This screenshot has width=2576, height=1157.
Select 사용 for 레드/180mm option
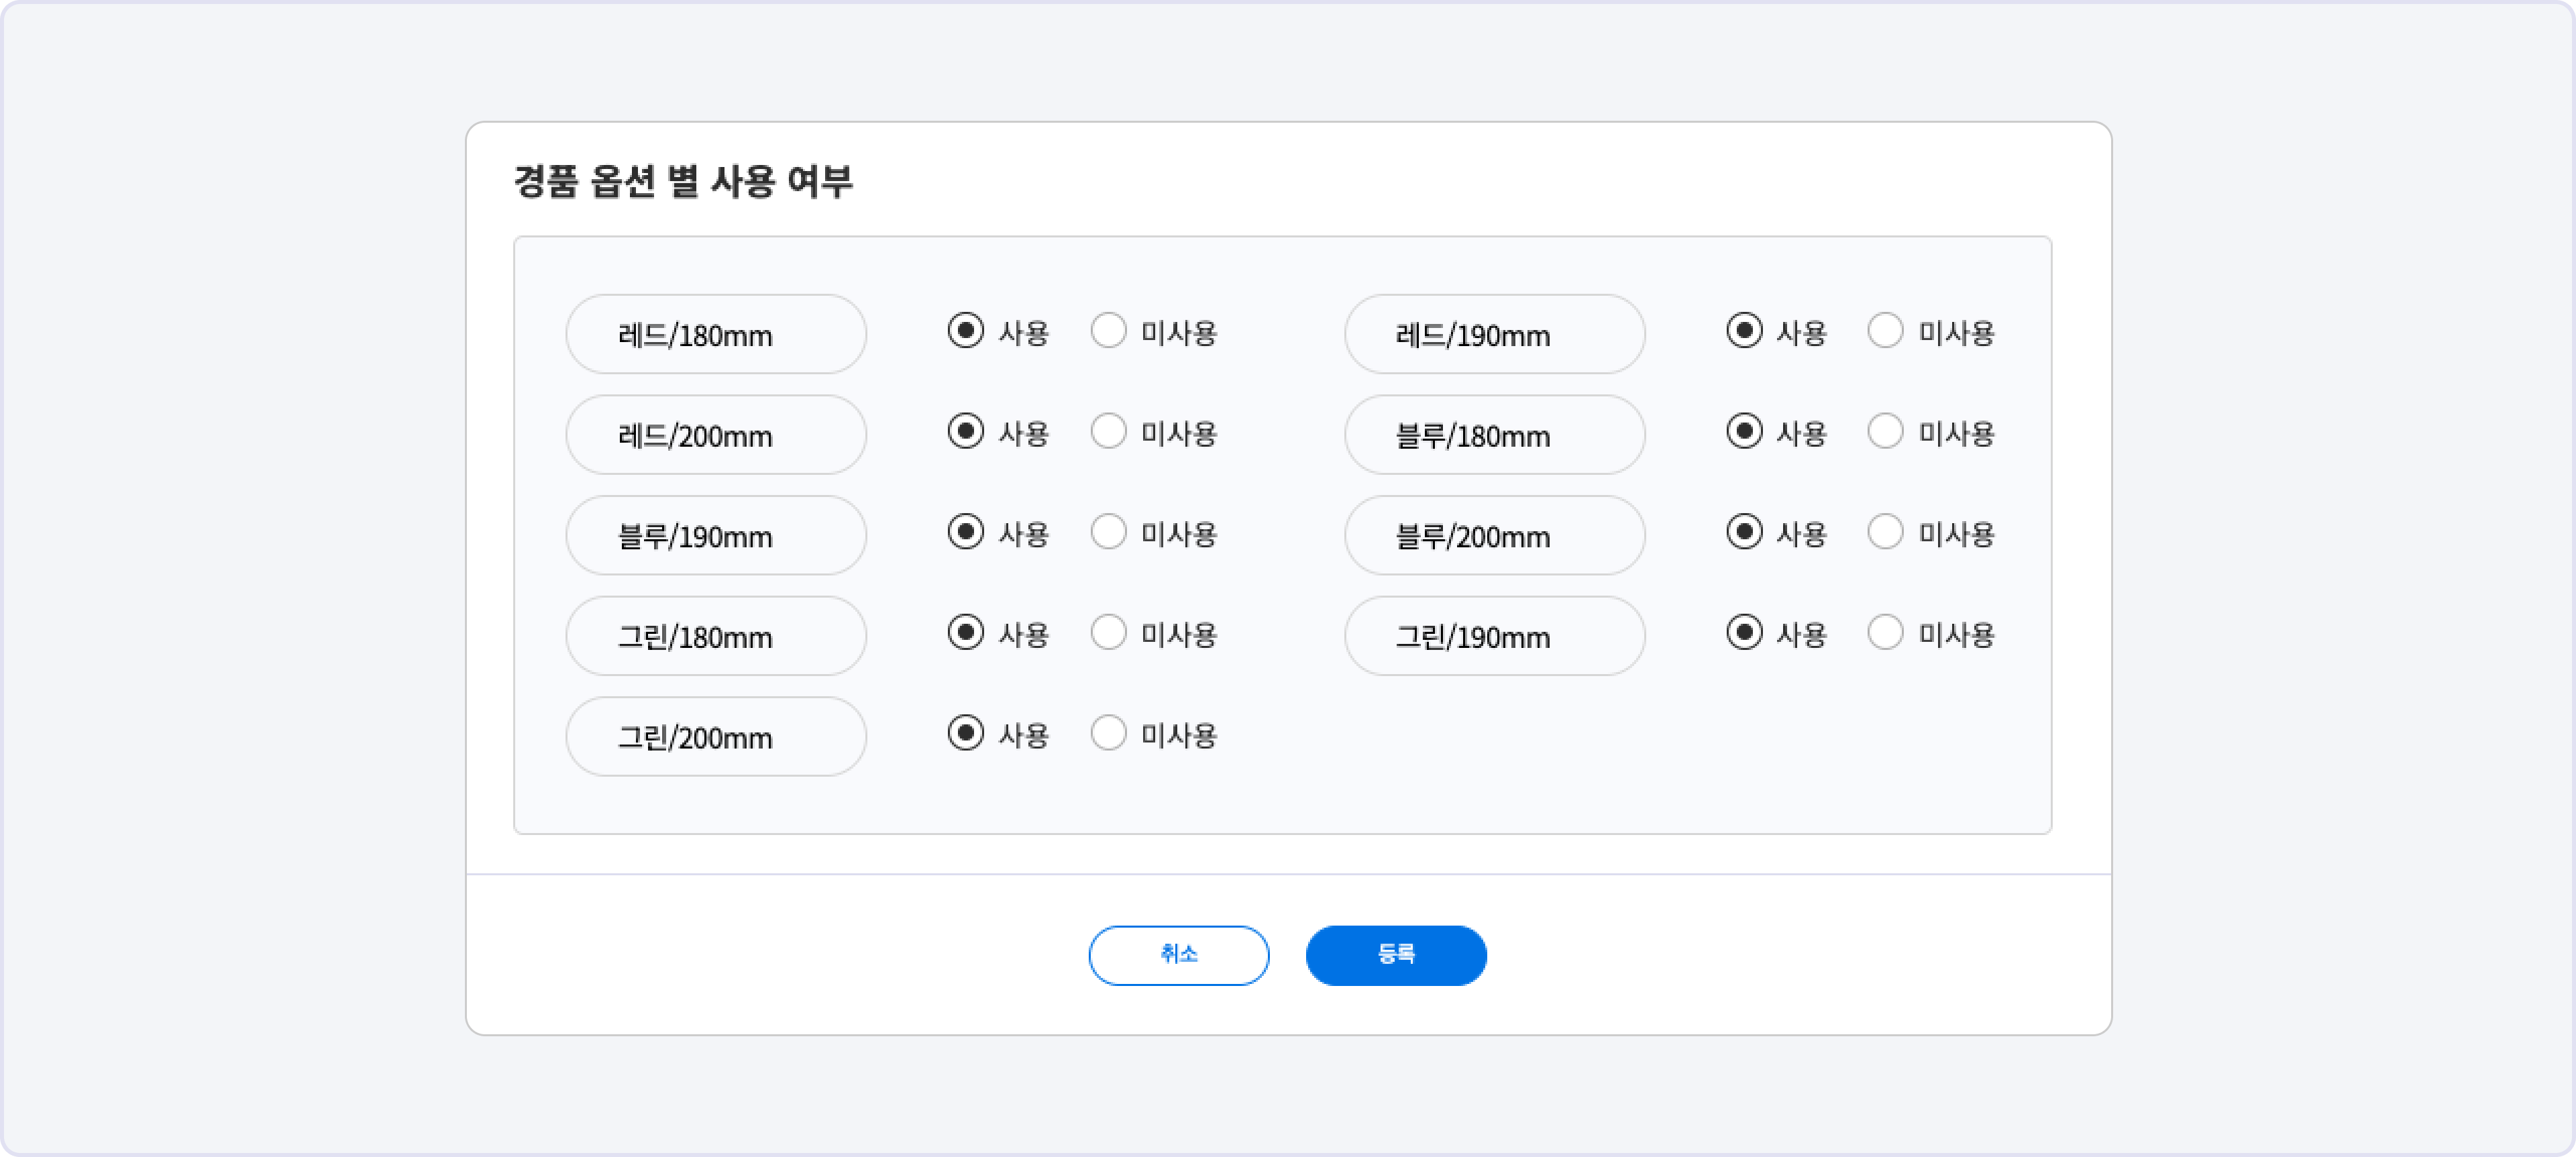(965, 331)
